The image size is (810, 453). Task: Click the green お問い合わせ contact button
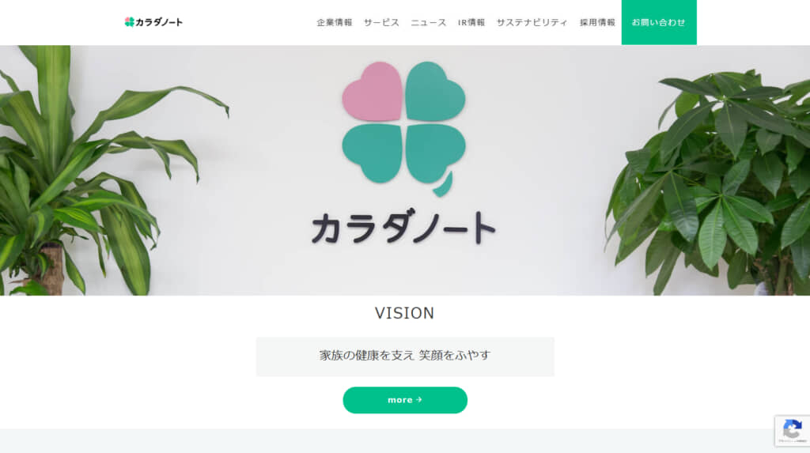tap(659, 22)
